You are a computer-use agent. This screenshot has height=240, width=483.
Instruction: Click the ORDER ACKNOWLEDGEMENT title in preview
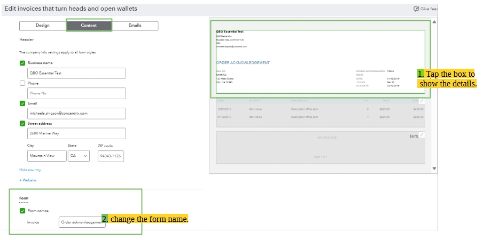[x=243, y=63]
